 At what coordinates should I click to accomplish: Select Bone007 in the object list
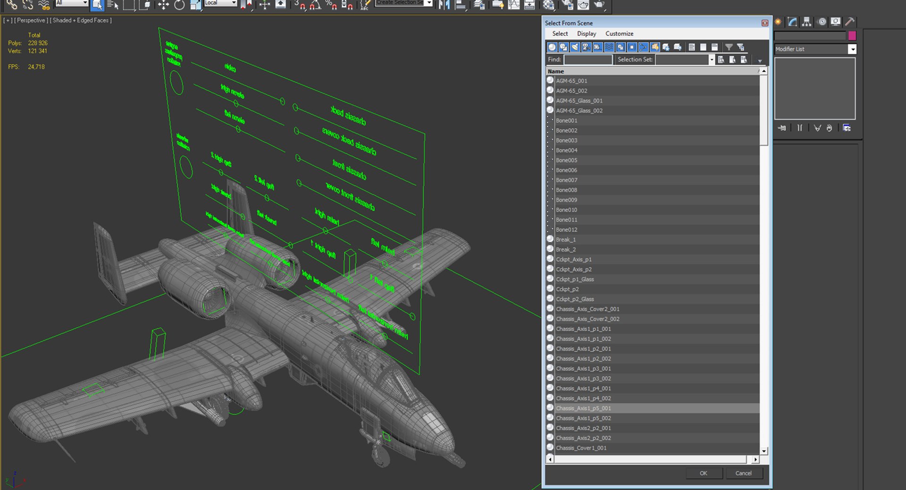[653, 180]
